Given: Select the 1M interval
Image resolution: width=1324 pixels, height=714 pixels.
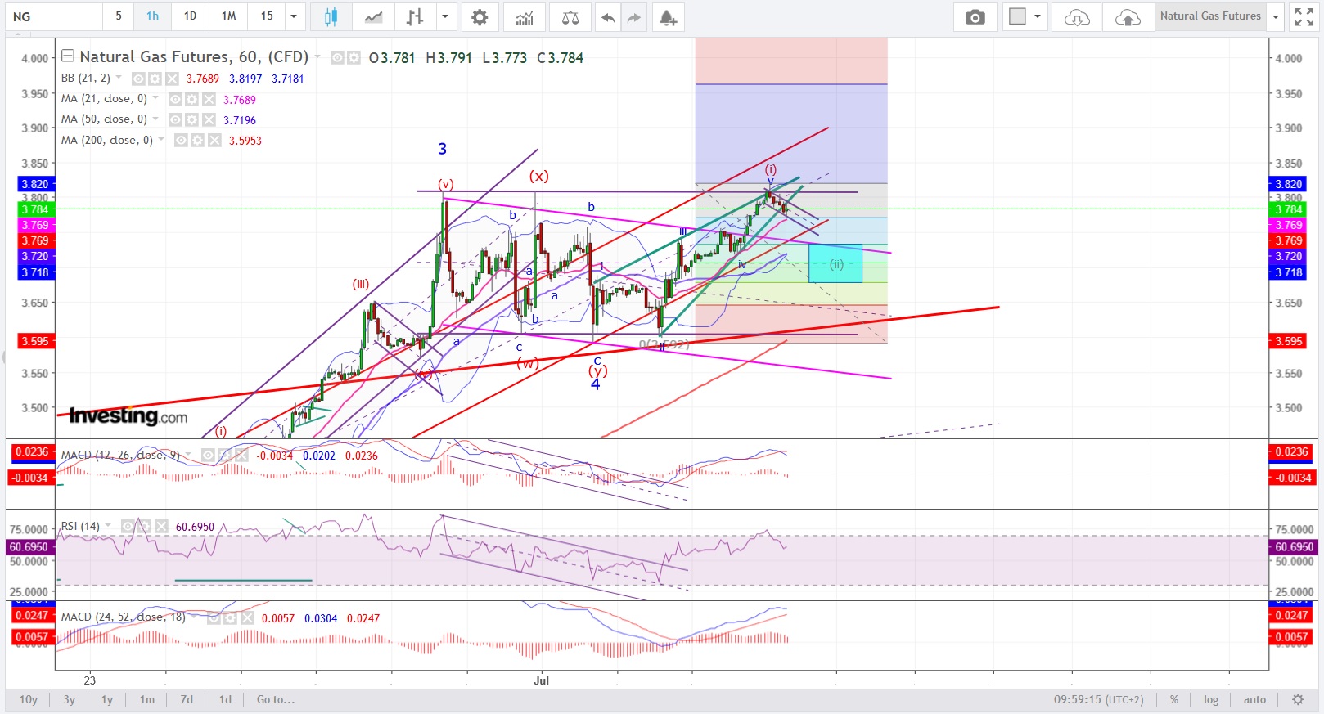Looking at the screenshot, I should [x=228, y=16].
